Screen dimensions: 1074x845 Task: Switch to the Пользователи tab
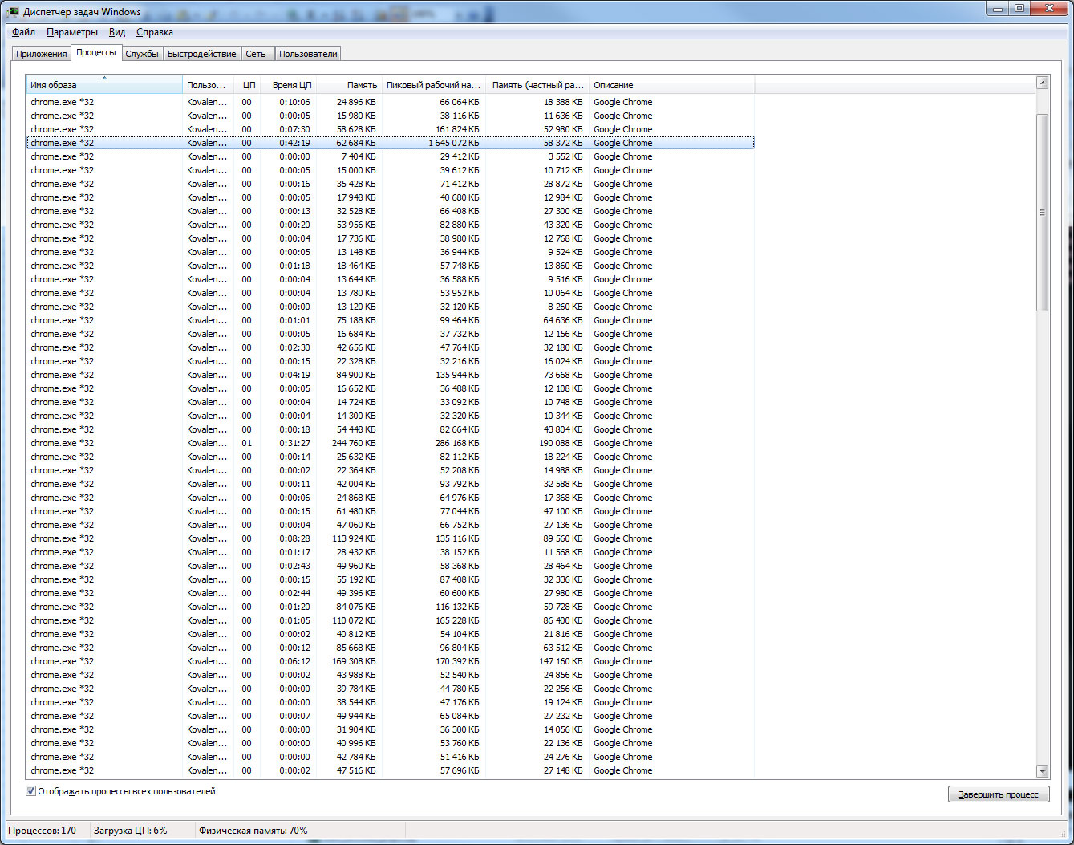(x=308, y=54)
